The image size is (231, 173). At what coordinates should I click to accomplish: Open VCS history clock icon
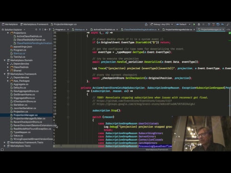(x=218, y=25)
